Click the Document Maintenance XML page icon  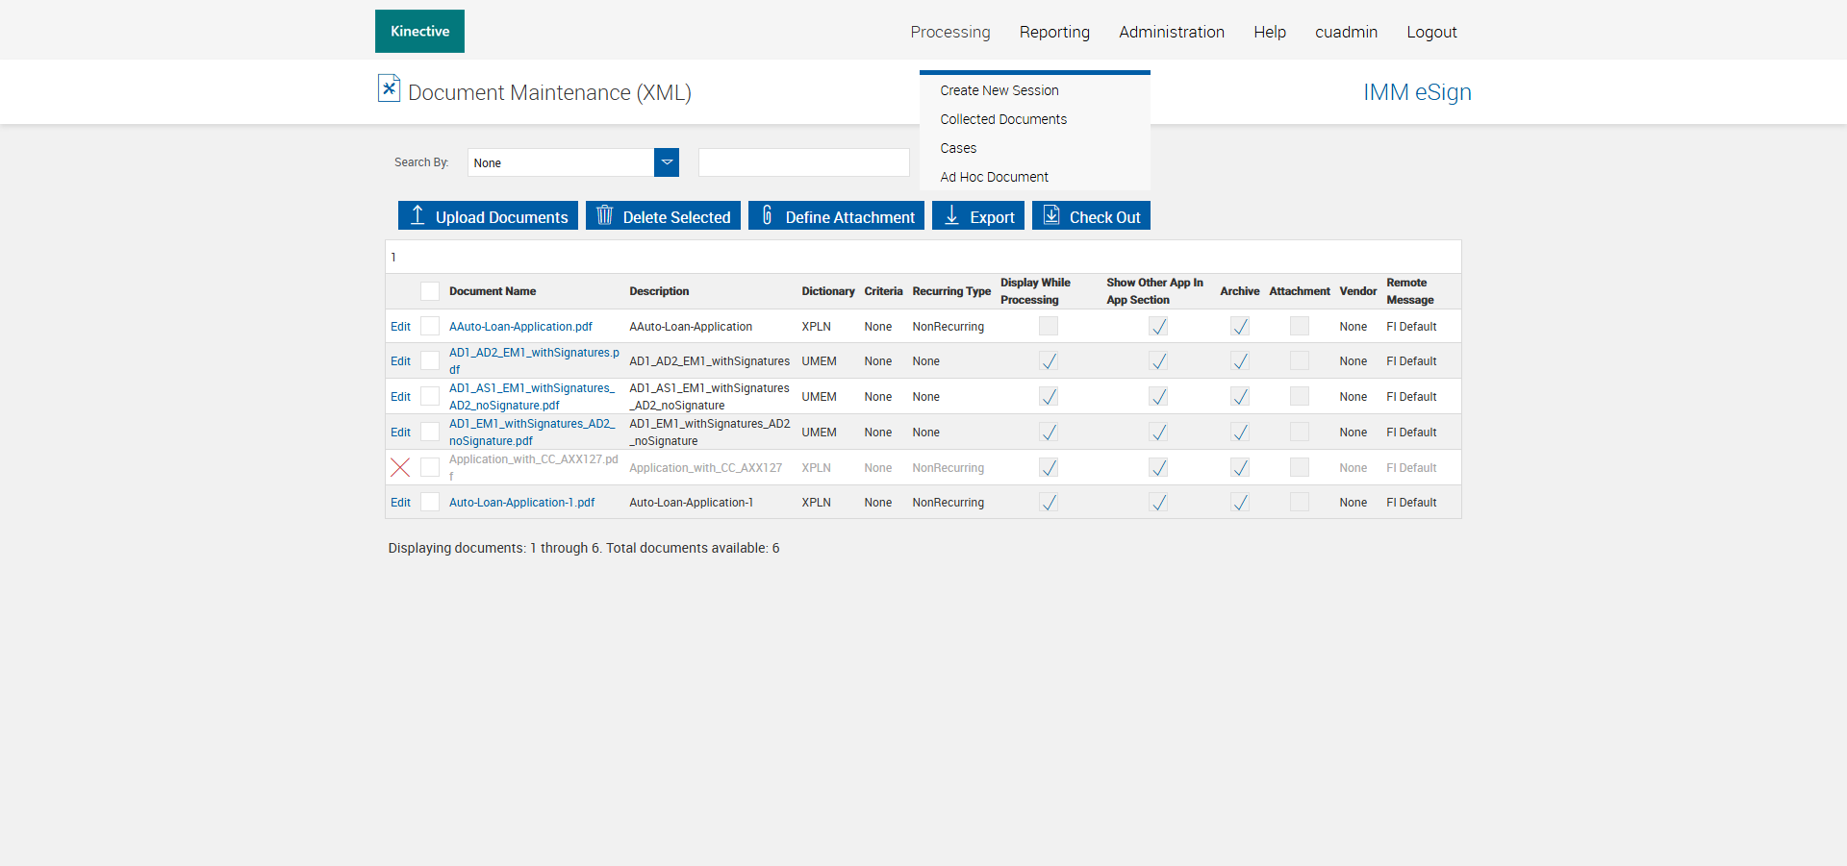click(x=389, y=88)
